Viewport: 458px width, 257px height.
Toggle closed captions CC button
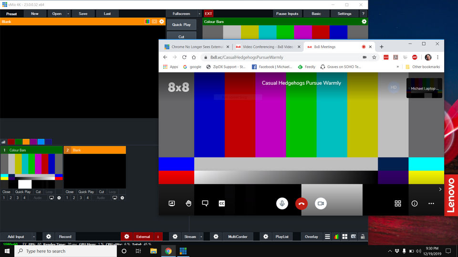point(222,203)
